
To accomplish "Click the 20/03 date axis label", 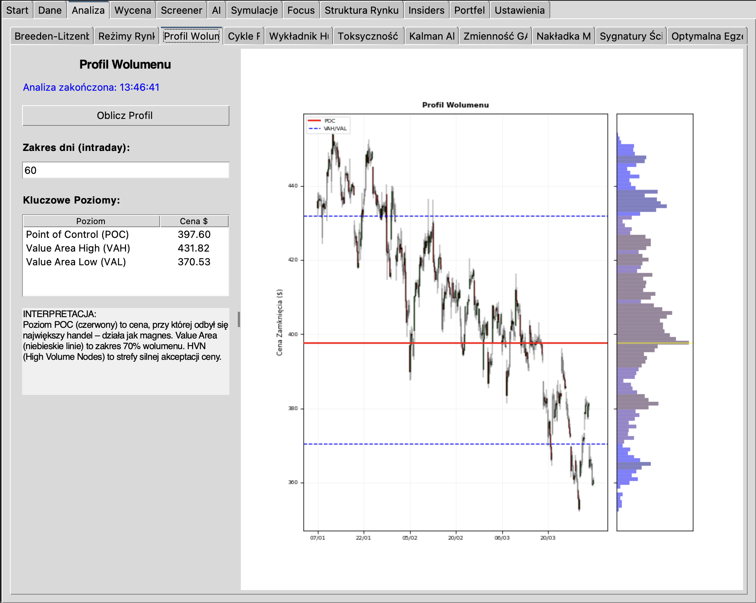I will point(548,538).
